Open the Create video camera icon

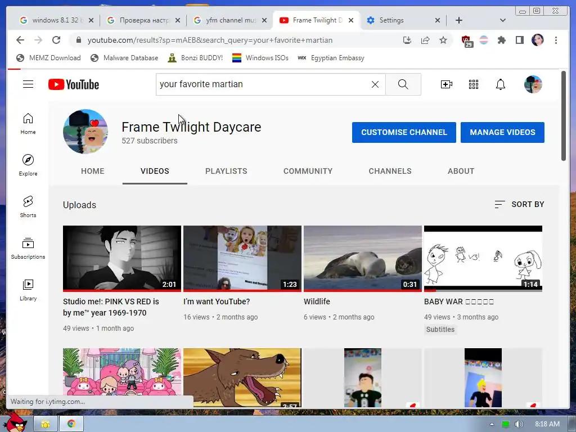446,84
